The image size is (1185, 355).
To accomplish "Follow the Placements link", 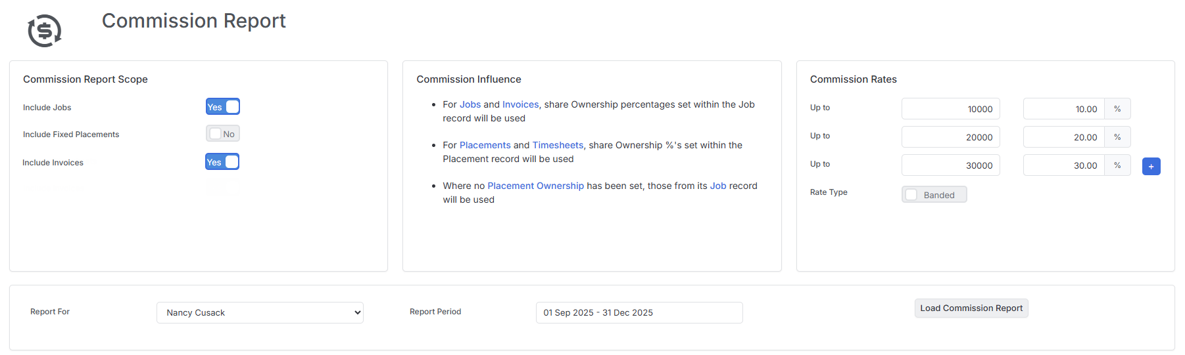I will [485, 145].
